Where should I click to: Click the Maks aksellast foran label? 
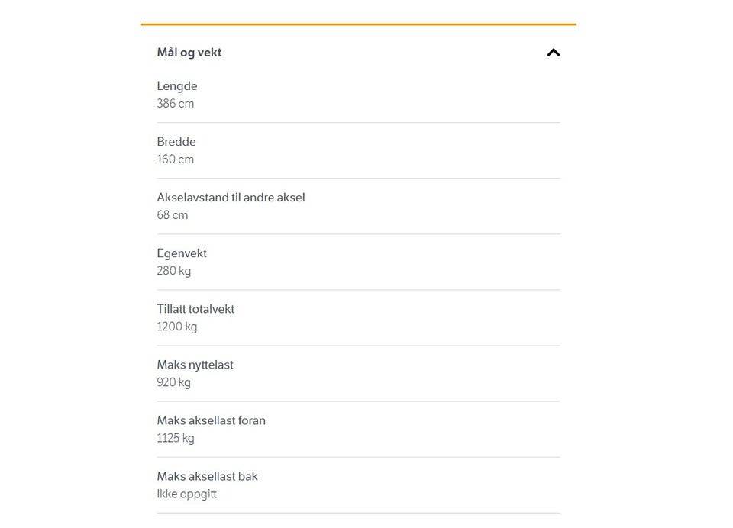coord(212,420)
